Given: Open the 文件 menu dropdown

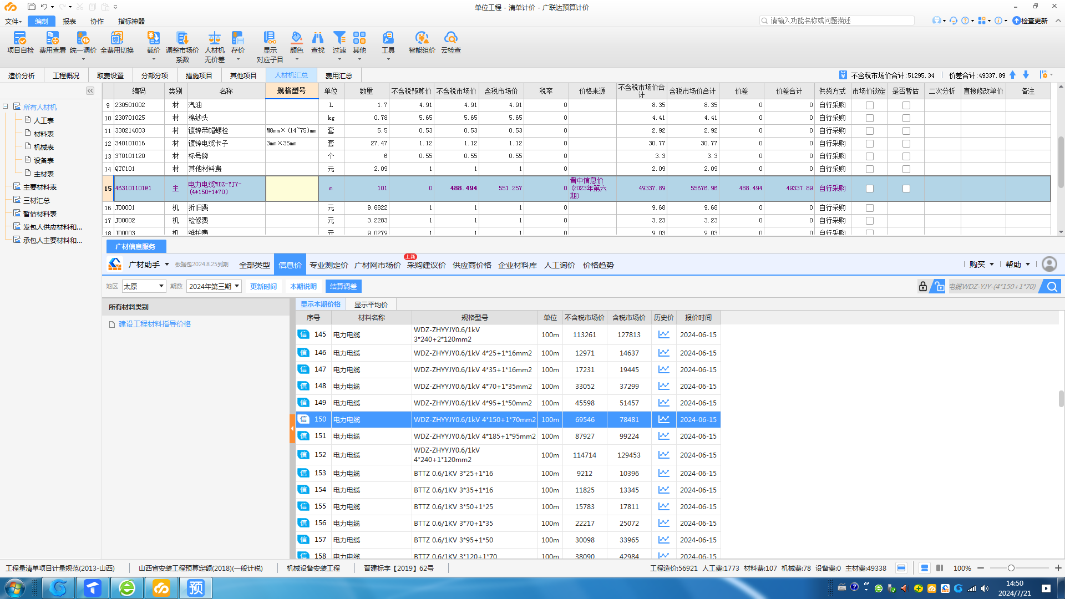Looking at the screenshot, I should click(x=13, y=21).
